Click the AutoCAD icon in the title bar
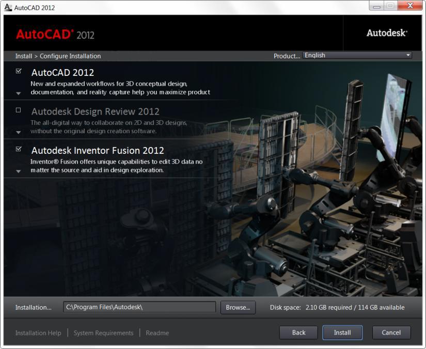 pyautogui.click(x=7, y=7)
